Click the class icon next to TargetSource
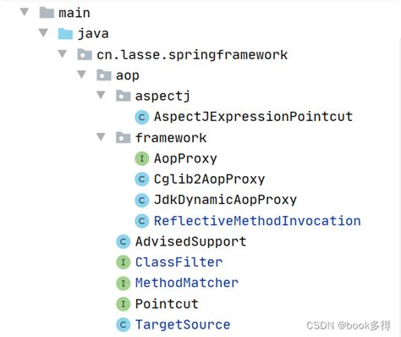 coord(124,324)
